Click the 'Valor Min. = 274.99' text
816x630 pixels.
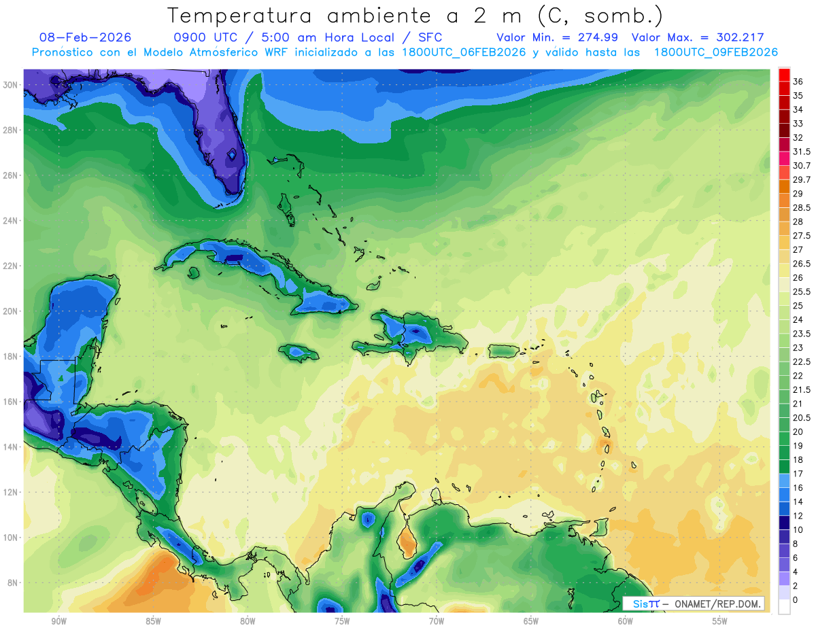tap(557, 38)
